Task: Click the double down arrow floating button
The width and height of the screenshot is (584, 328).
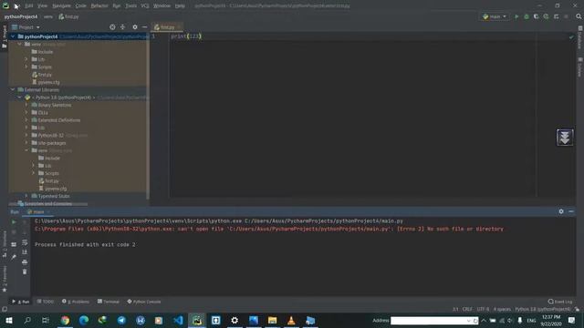Action: pos(565,138)
